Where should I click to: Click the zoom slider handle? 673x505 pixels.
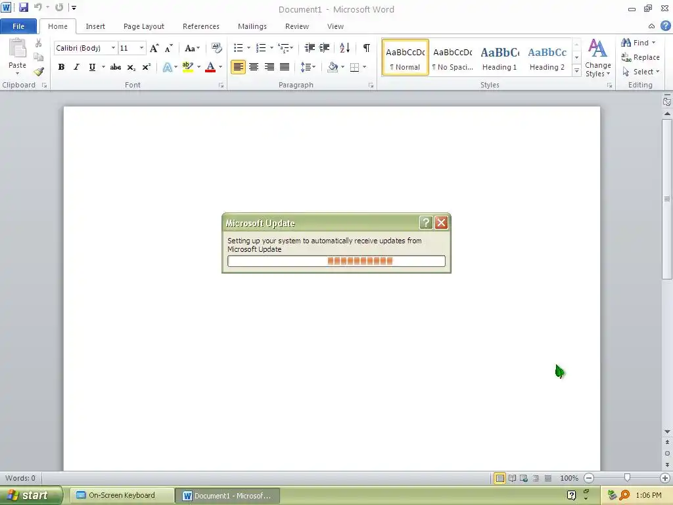(627, 477)
